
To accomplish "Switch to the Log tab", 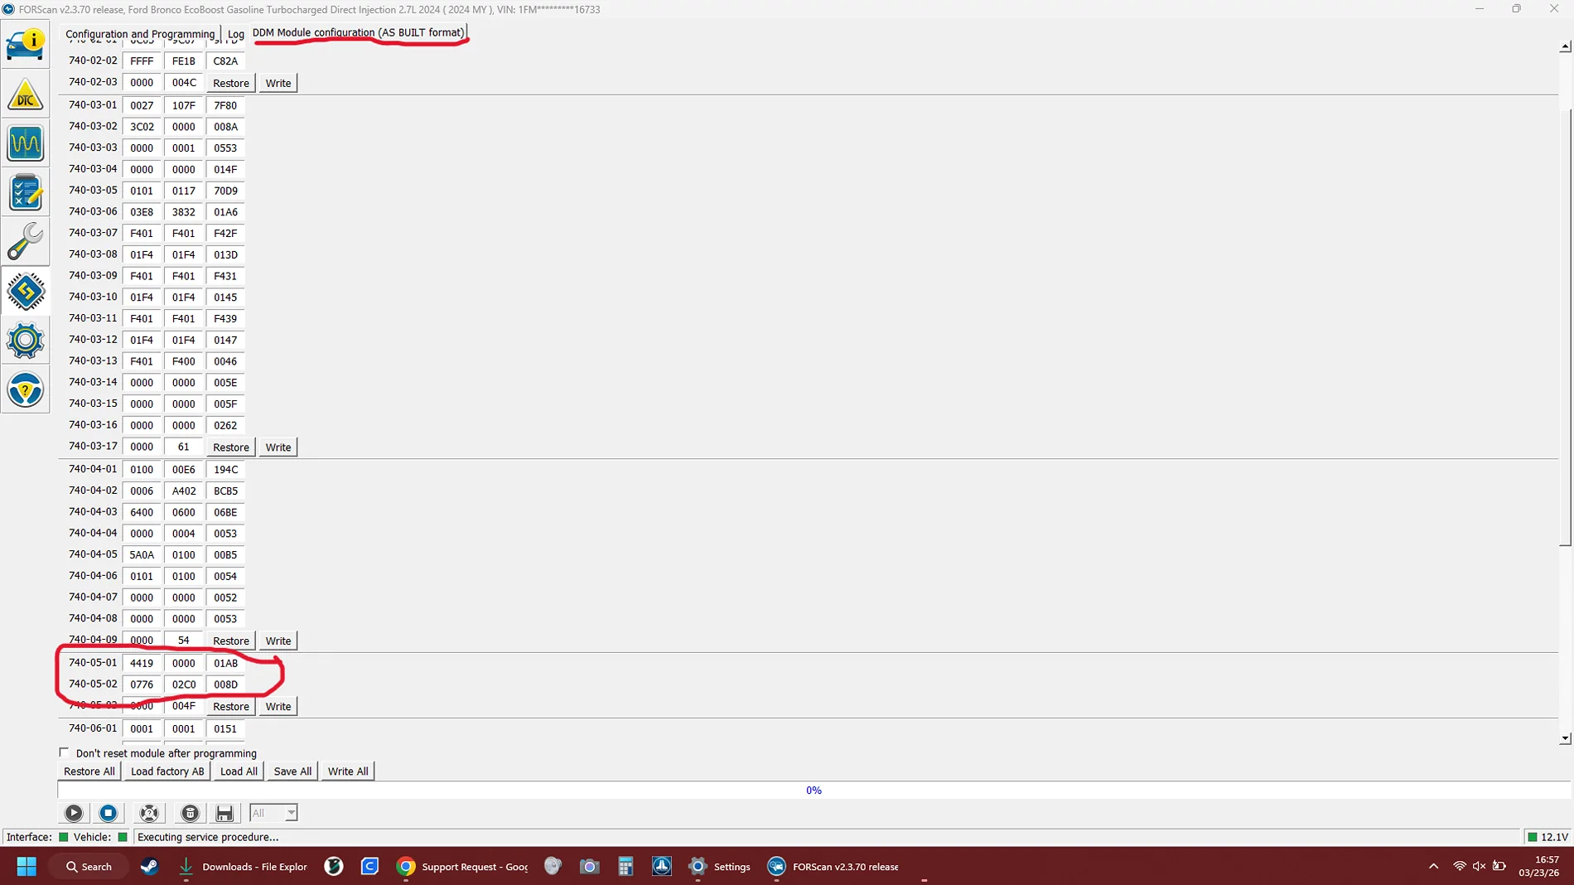I will [x=236, y=34].
